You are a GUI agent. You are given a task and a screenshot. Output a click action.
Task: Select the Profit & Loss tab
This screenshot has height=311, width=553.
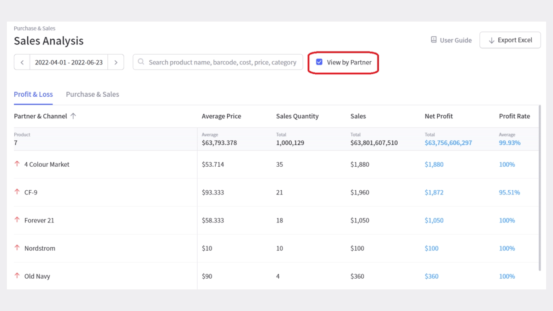[33, 94]
